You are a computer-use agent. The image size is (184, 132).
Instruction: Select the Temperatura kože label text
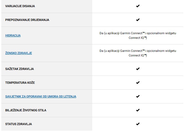click(20, 83)
